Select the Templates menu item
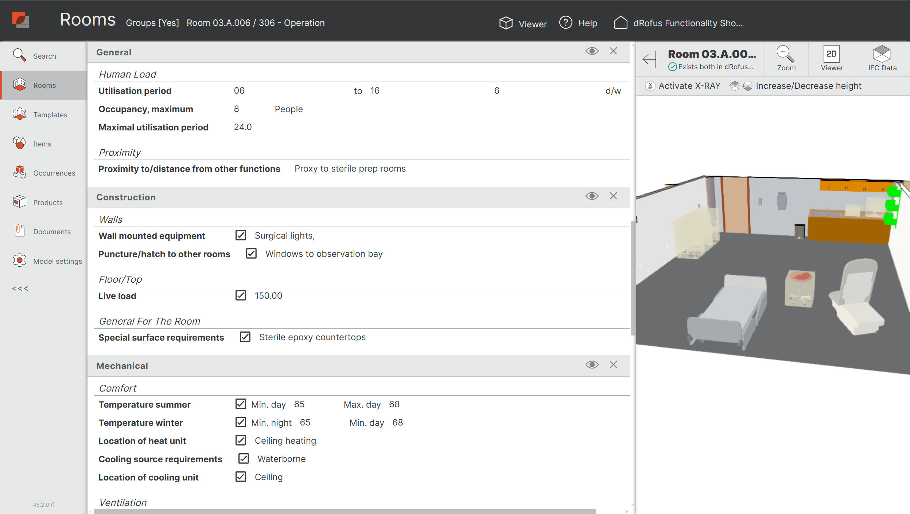The height and width of the screenshot is (514, 910). click(x=51, y=114)
